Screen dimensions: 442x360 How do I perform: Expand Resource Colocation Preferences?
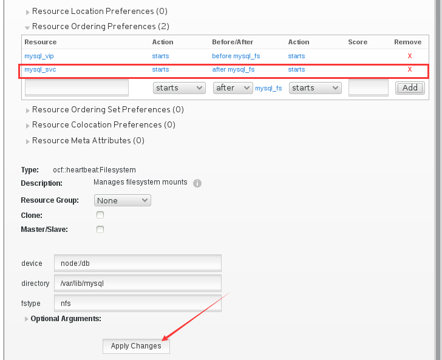tap(28, 126)
